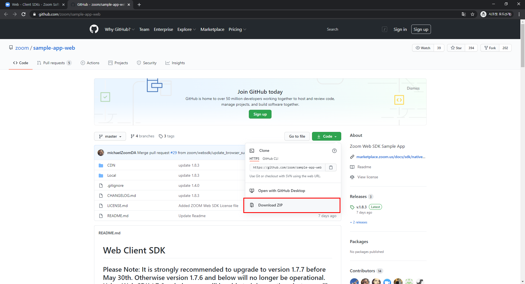Open Marketplace from the header
This screenshot has width=525, height=284.
212,29
